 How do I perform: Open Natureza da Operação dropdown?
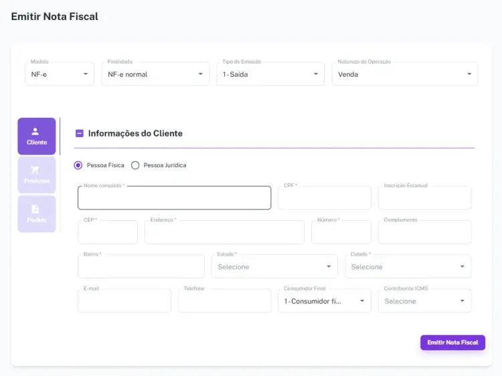(x=404, y=74)
